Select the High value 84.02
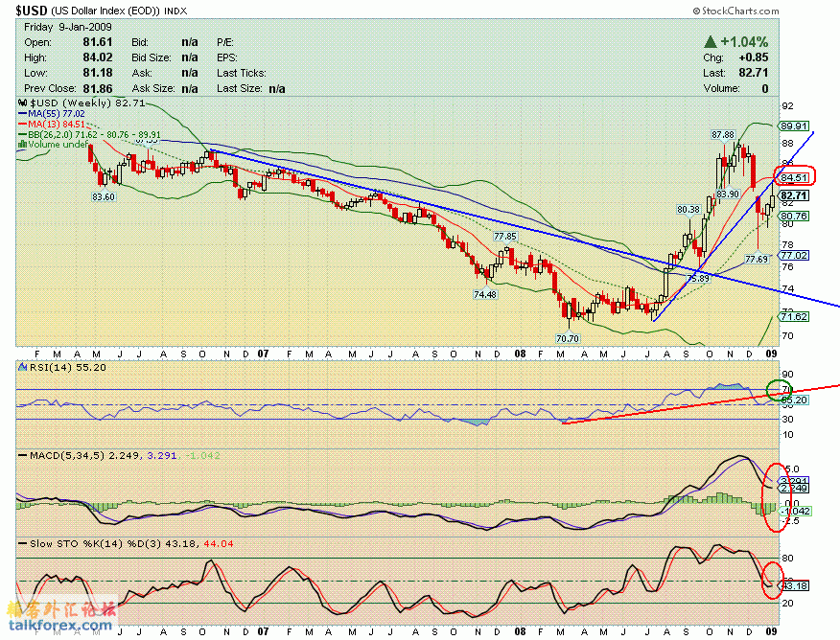 pos(98,57)
